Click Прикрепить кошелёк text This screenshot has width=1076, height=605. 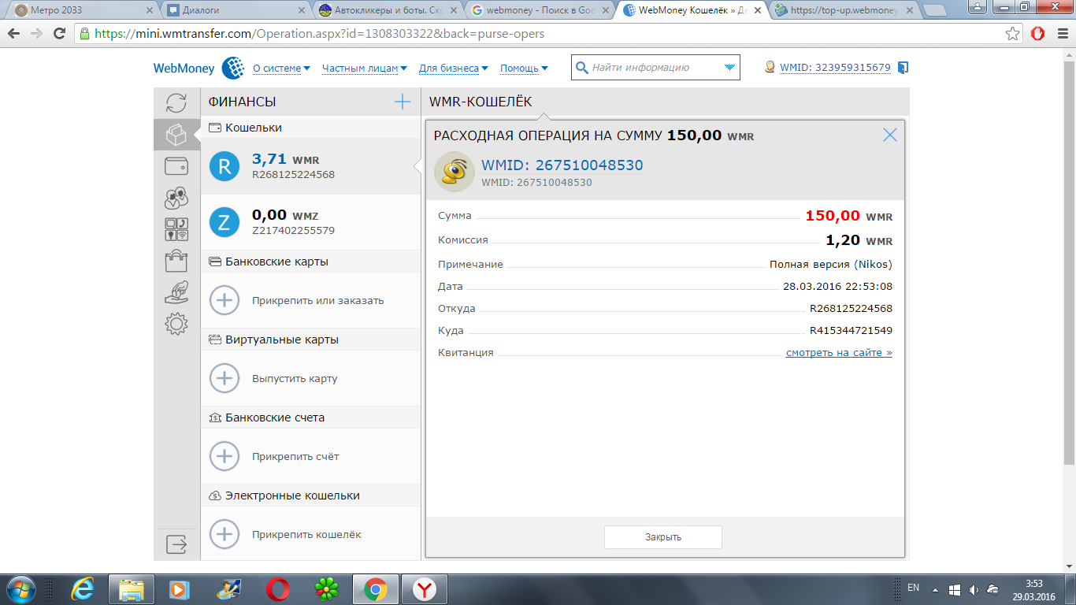tap(306, 534)
